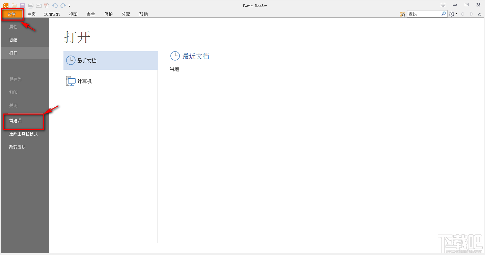Click the save floppy disk icon
The height and width of the screenshot is (255, 485).
click(22, 5)
